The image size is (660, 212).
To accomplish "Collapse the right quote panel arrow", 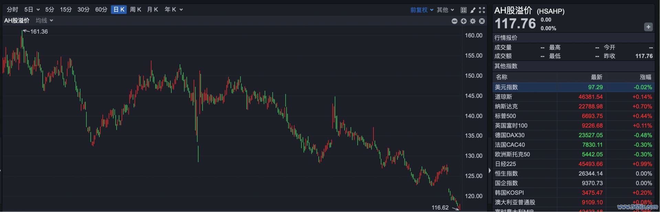I will click(490, 170).
